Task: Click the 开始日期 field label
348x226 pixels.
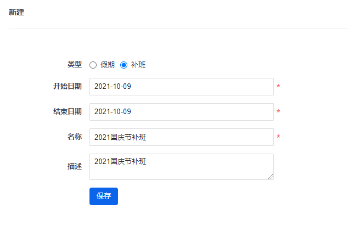Action: tap(68, 86)
